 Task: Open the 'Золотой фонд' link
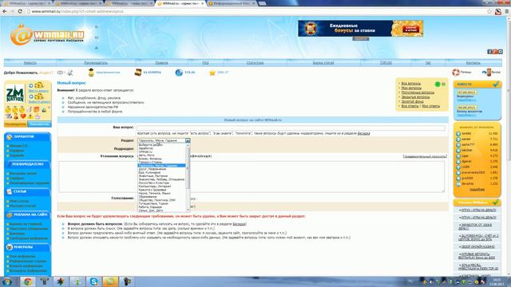(412, 101)
